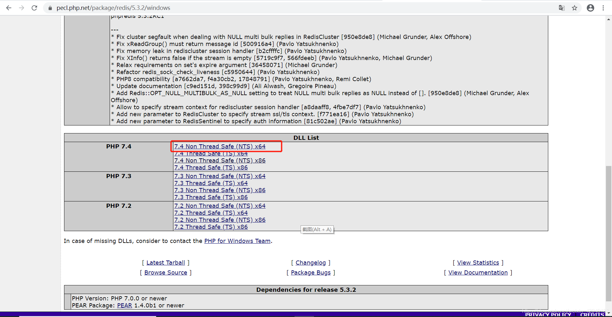The height and width of the screenshot is (317, 612).
Task: Download 7.2 Thread Safe (TS) x86
Action: click(x=211, y=227)
